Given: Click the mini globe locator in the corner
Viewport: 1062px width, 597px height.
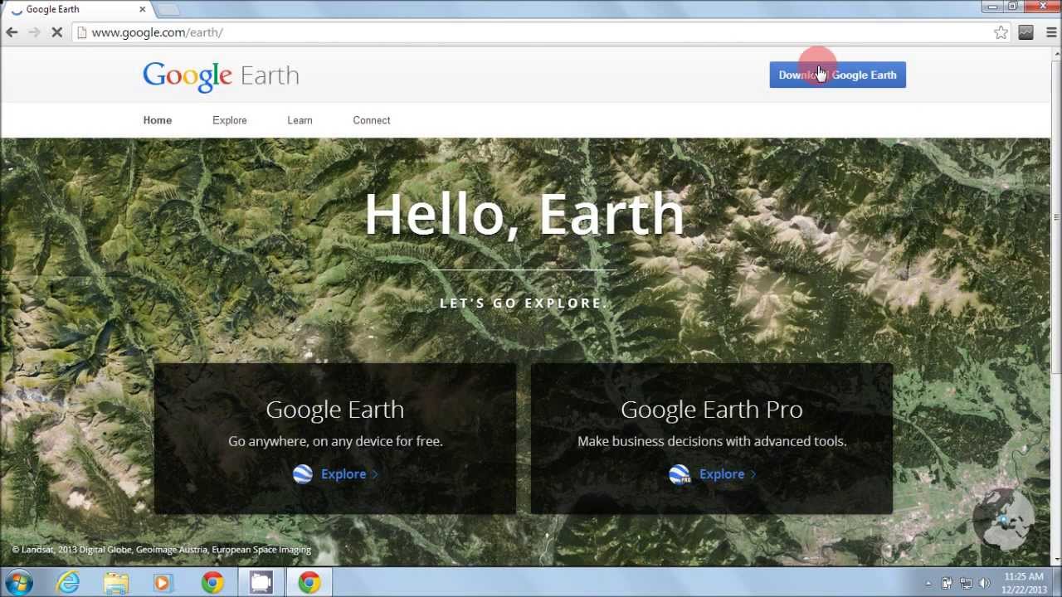Looking at the screenshot, I should (x=1003, y=518).
